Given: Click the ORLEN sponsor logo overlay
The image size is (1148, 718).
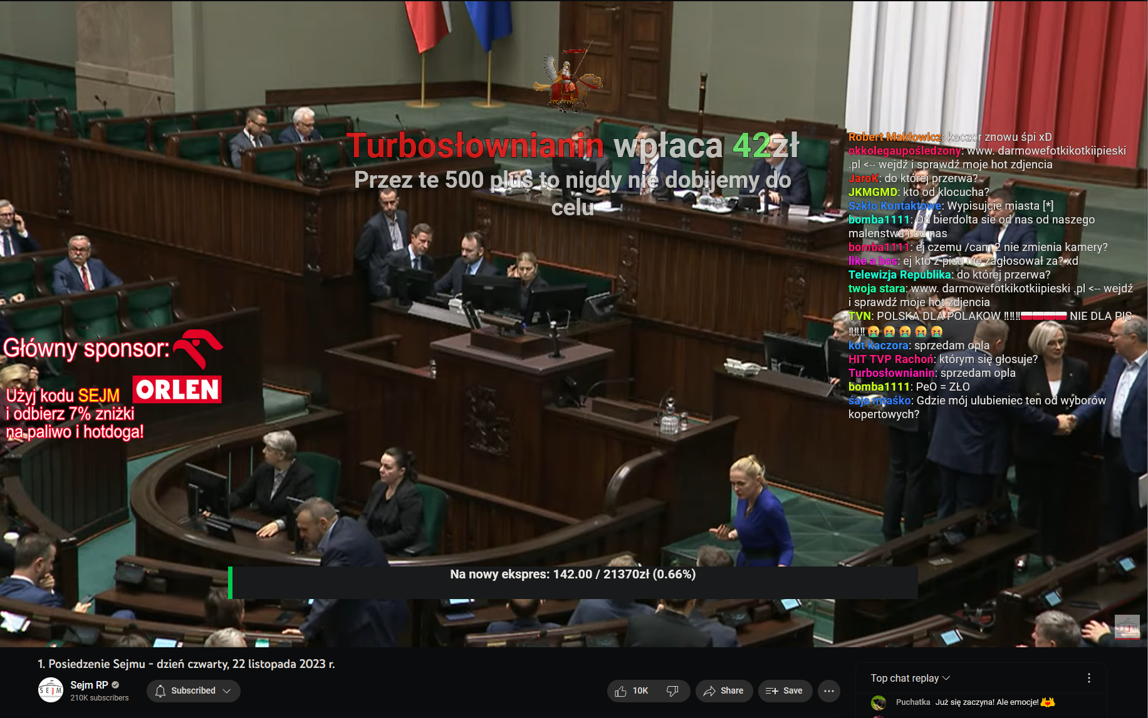Looking at the screenshot, I should pyautogui.click(x=177, y=389).
